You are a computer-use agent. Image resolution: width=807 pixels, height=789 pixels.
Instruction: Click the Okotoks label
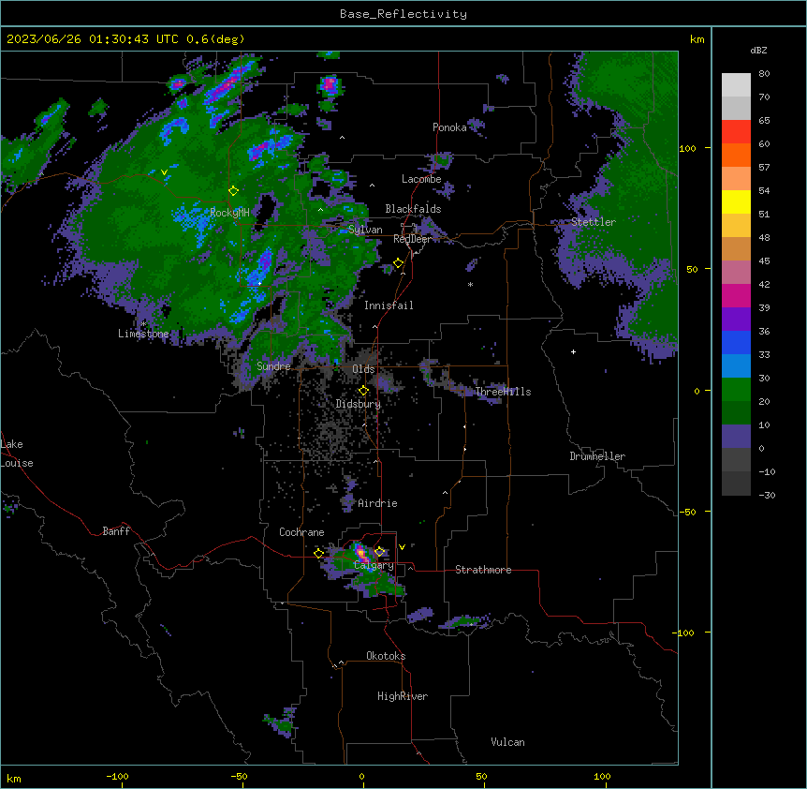[x=386, y=656]
